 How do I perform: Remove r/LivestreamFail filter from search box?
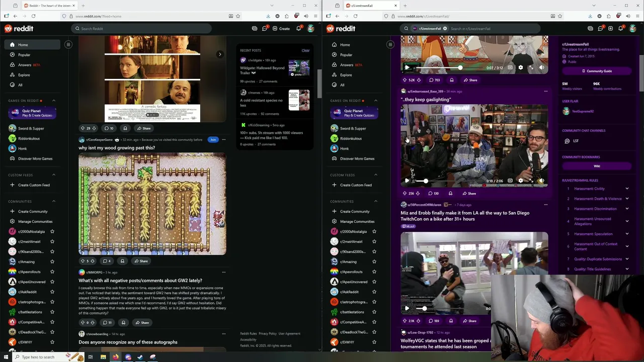point(445,29)
